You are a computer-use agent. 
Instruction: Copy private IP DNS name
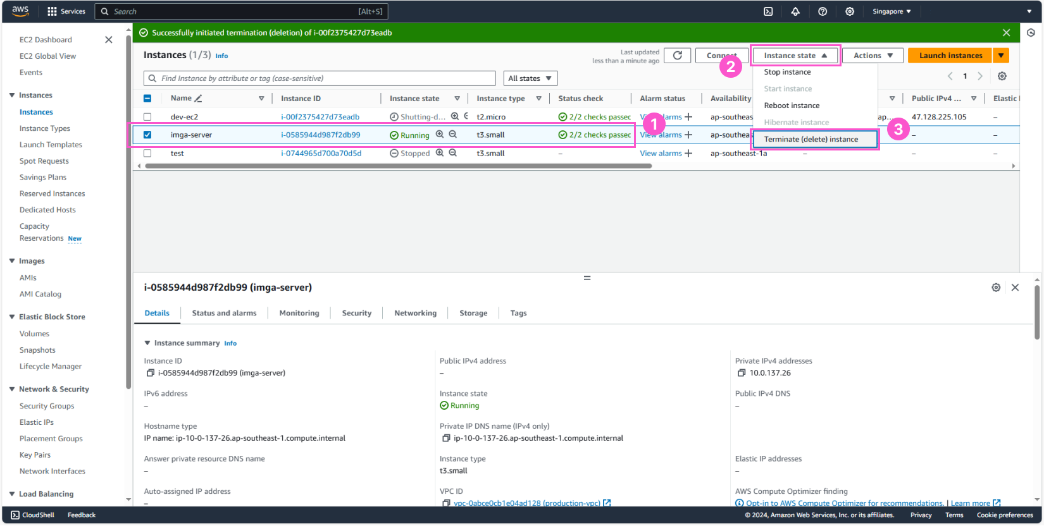point(446,438)
